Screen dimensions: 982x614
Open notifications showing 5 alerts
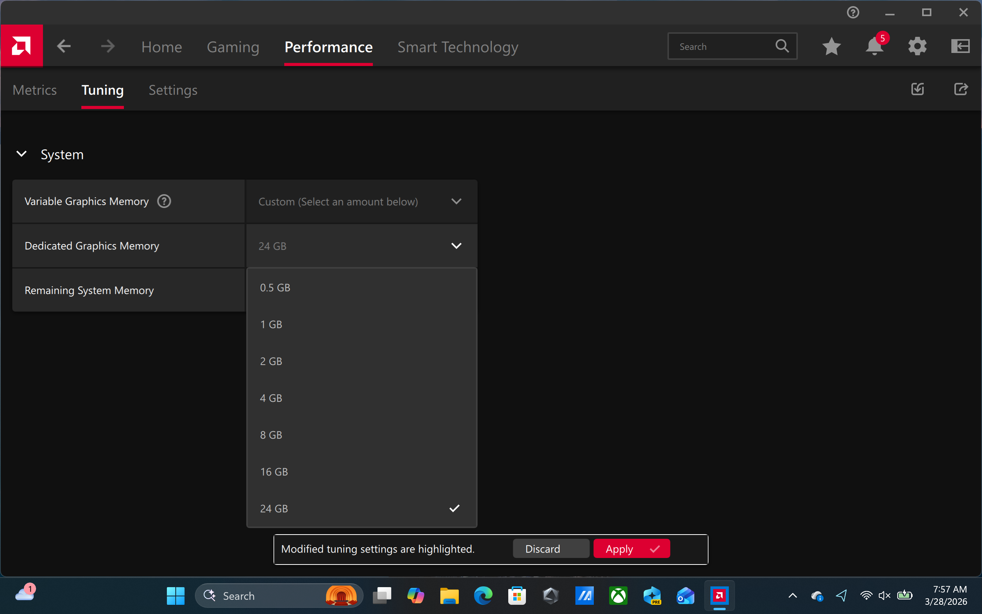(x=875, y=46)
